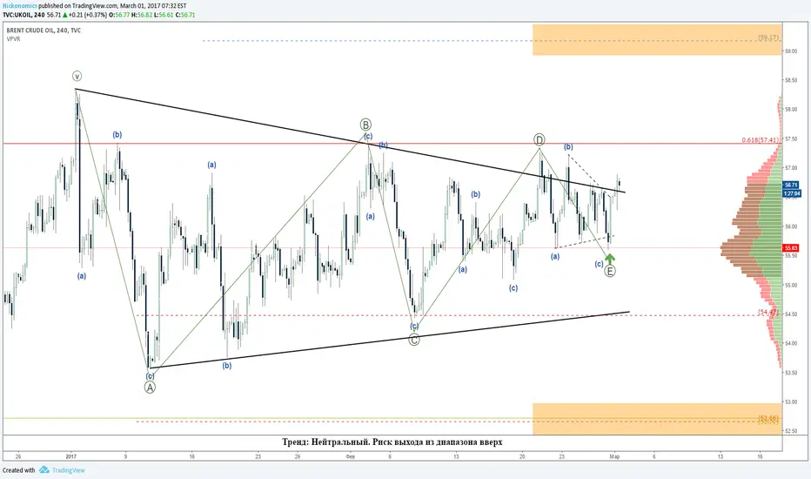This screenshot has height=479, width=811.
Task: Click the 53.50 price axis label
Action: click(x=791, y=373)
